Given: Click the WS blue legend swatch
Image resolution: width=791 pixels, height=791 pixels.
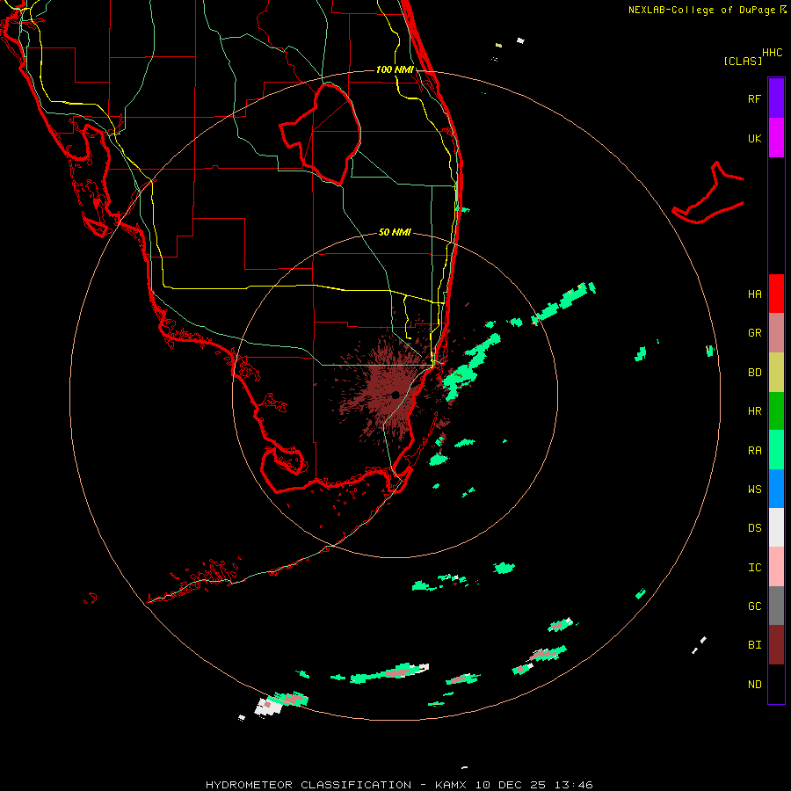Looking at the screenshot, I should (776, 489).
